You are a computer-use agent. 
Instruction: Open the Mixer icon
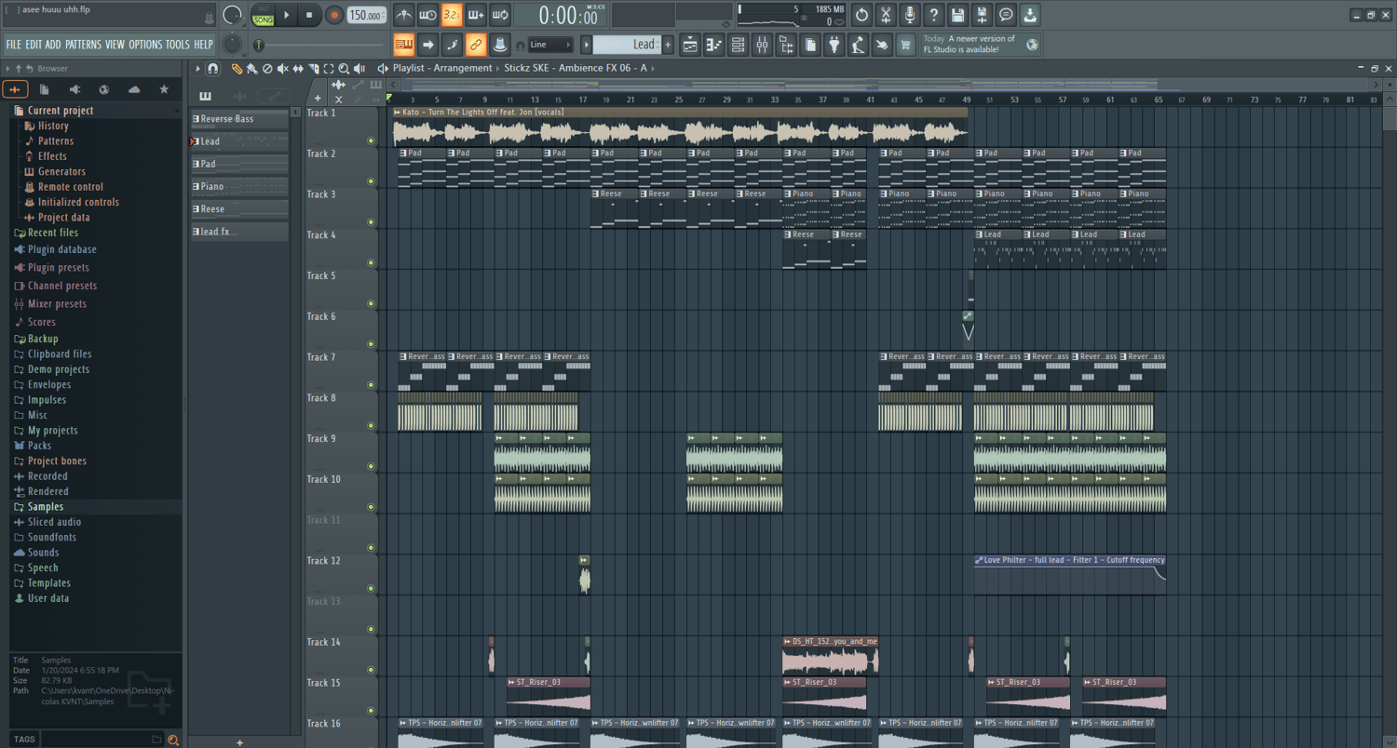763,44
